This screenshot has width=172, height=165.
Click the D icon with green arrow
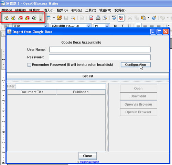click(x=34, y=18)
